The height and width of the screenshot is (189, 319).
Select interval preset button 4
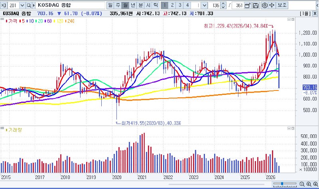(187, 5)
